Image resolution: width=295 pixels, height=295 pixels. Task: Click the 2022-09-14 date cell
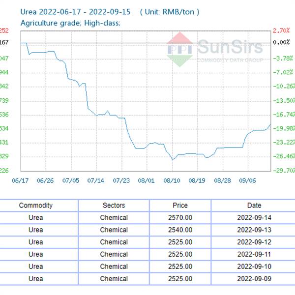coord(254,218)
